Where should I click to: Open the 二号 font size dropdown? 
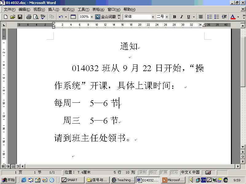tap(167, 17)
